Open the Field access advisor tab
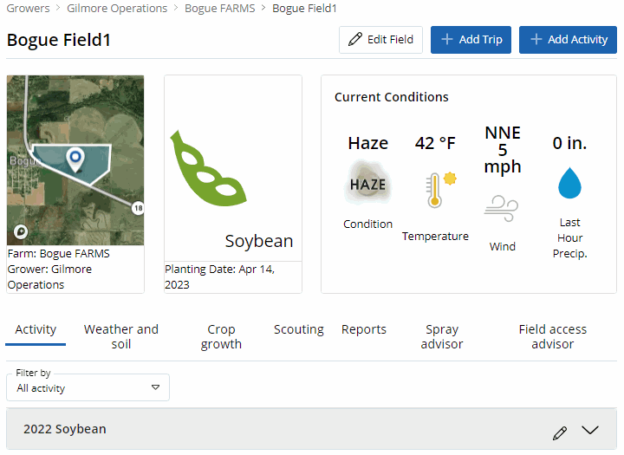The image size is (624, 455). point(552,336)
